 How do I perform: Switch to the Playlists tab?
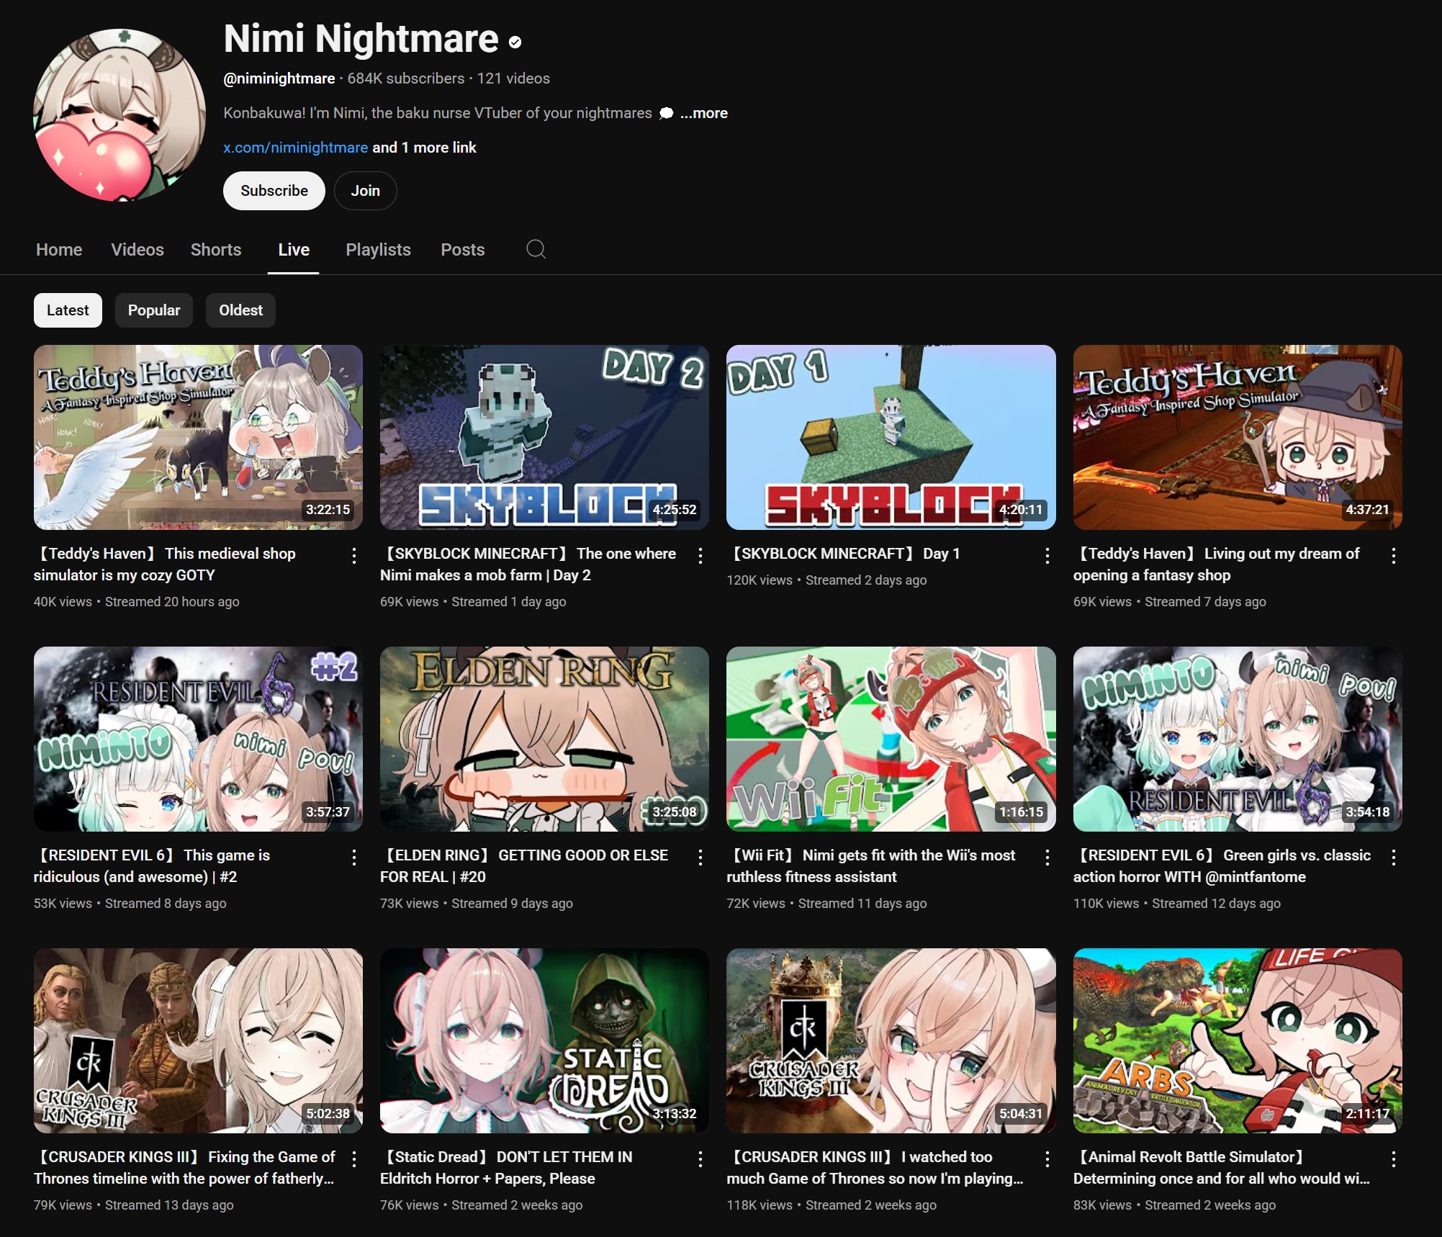tap(378, 250)
